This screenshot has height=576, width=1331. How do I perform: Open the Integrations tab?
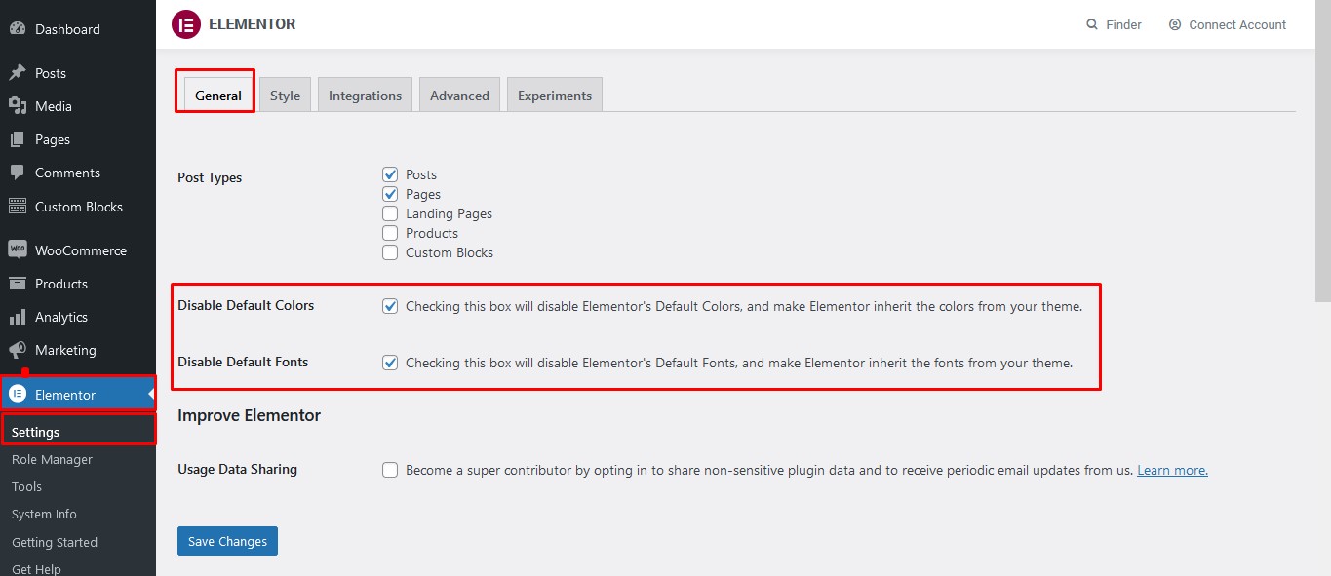click(365, 96)
